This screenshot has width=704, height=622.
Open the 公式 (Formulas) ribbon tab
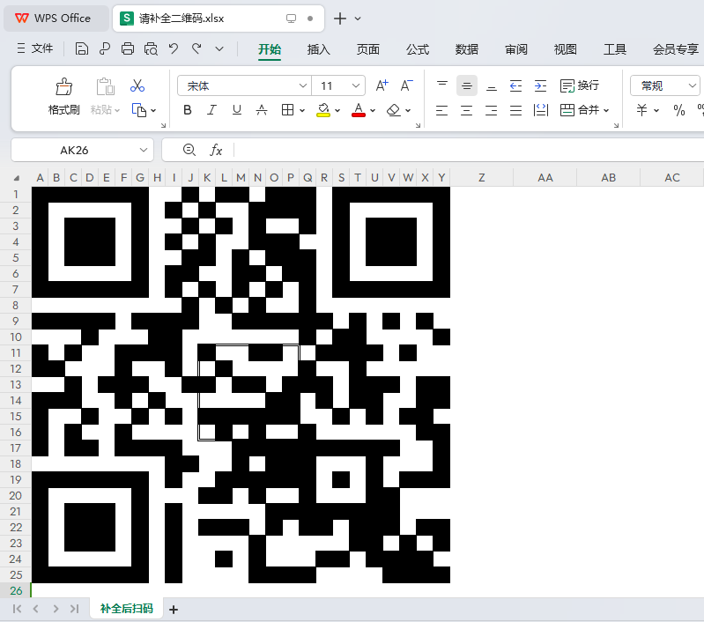click(x=417, y=49)
